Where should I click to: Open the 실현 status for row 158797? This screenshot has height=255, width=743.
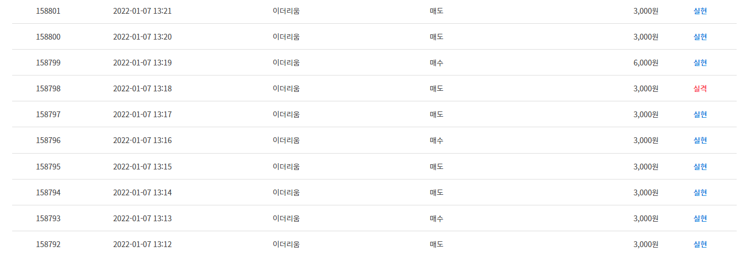pyautogui.click(x=700, y=115)
